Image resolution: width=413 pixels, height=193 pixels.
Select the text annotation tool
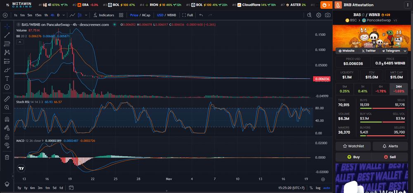pos(7,78)
